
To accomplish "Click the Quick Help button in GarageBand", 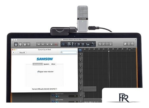I will click(20, 44).
